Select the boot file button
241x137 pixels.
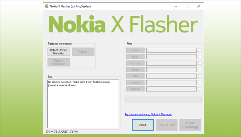point(135,57)
